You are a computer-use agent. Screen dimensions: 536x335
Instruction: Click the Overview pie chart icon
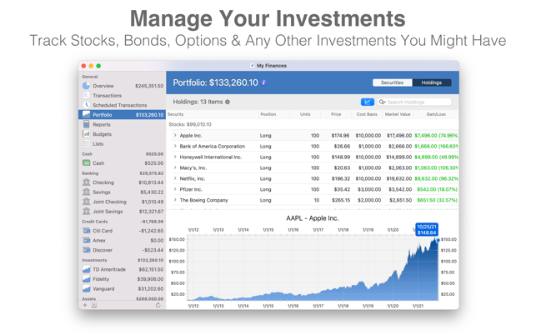[86, 86]
